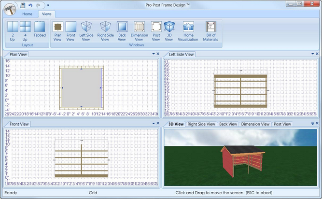Select the 4 Up layout icon

(25, 31)
